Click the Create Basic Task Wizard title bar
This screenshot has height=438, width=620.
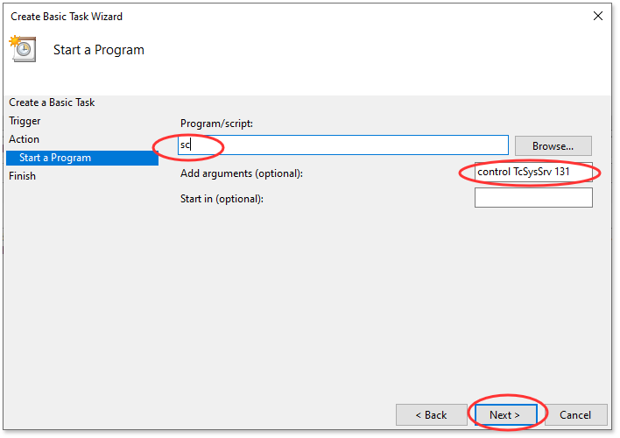tap(263, 16)
